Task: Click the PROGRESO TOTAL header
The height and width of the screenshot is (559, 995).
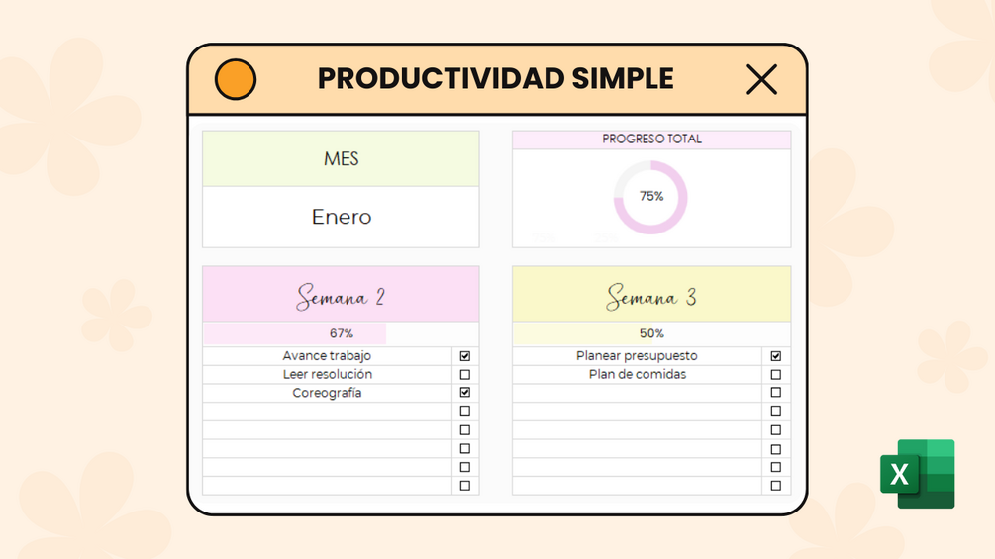Action: (651, 139)
